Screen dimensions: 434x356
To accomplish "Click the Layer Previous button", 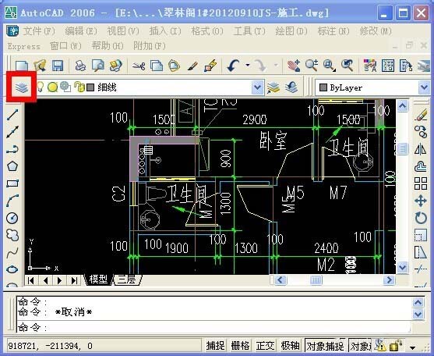I will pyautogui.click(x=291, y=87).
